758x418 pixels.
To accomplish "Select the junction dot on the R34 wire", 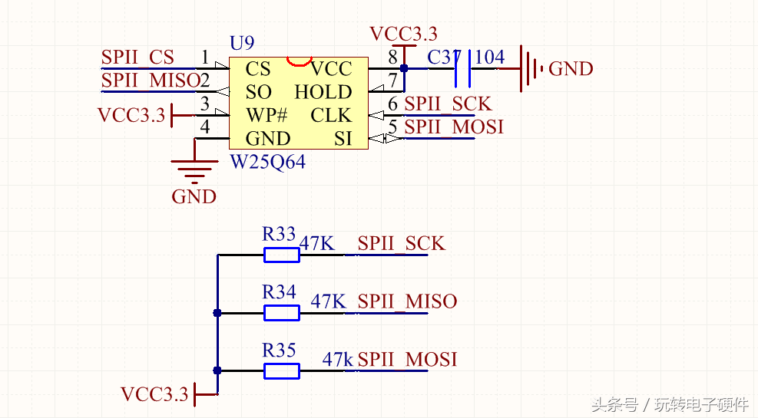I will click(x=217, y=313).
